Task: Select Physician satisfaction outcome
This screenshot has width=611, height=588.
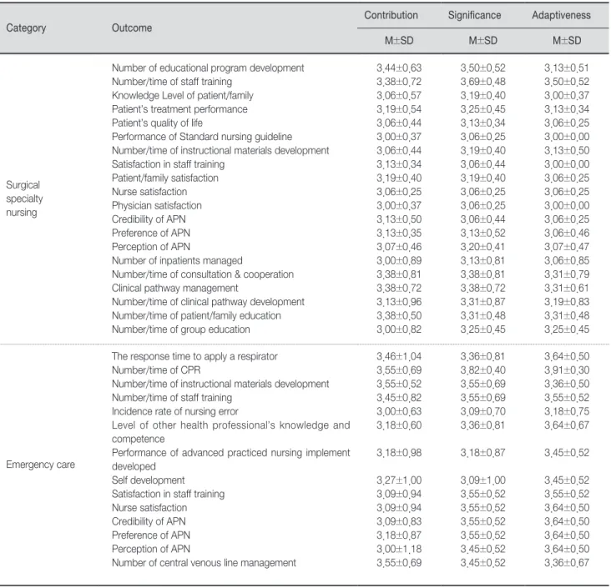Action: point(157,206)
